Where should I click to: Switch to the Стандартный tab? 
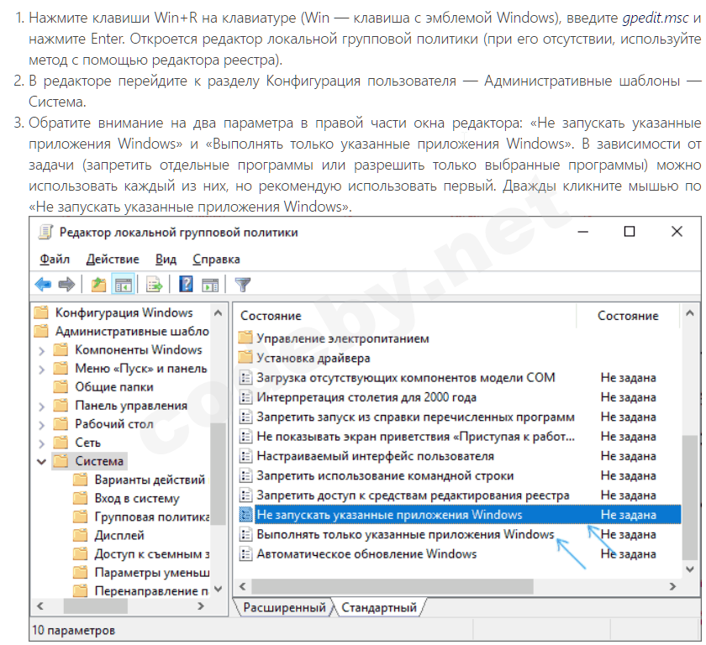(379, 607)
